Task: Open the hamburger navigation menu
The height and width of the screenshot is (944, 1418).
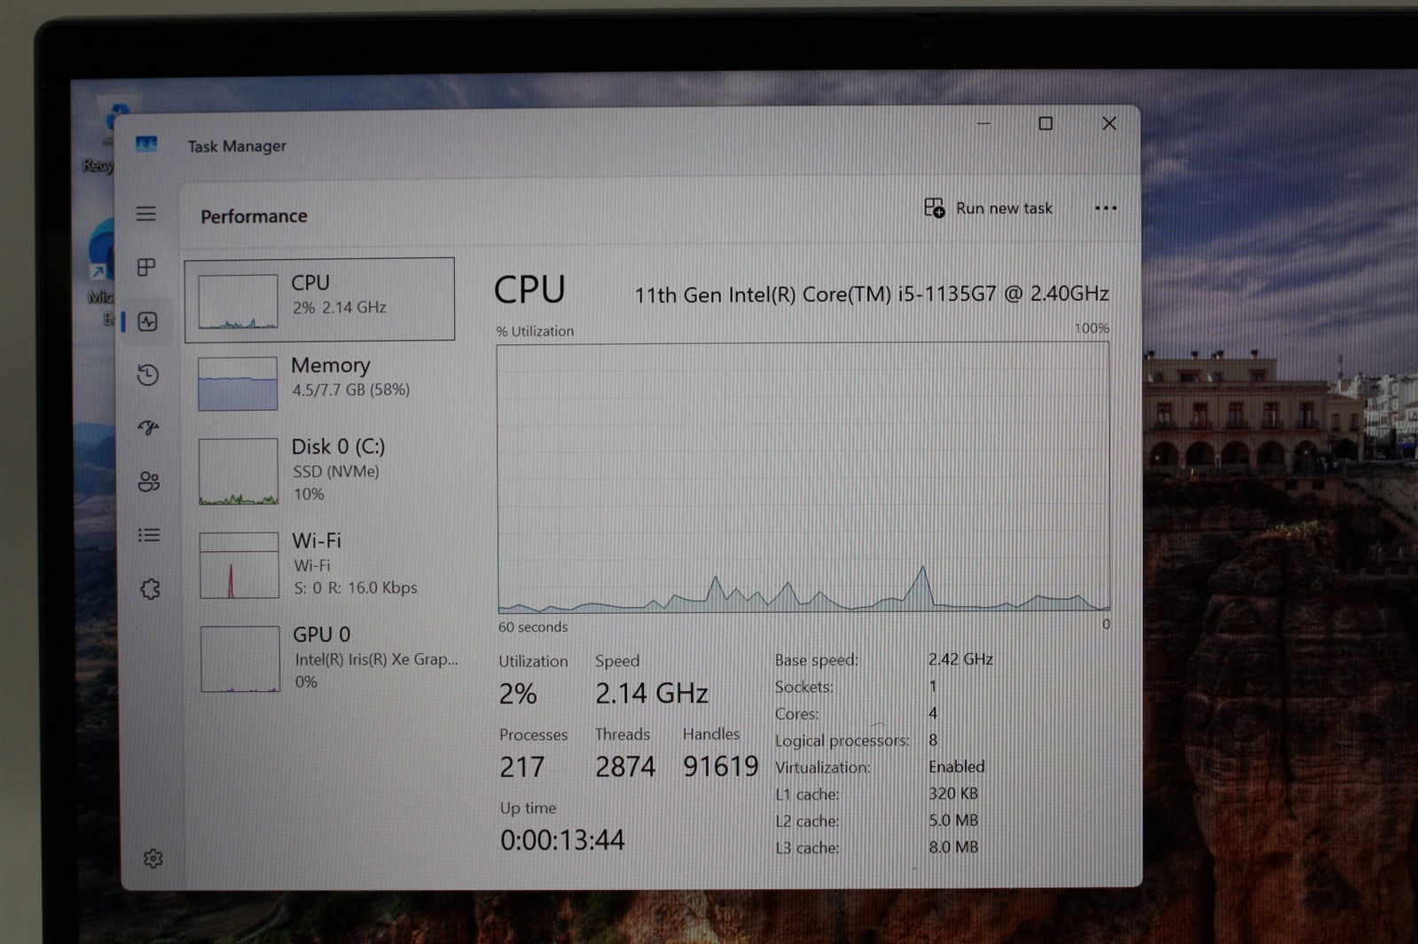Action: (146, 214)
